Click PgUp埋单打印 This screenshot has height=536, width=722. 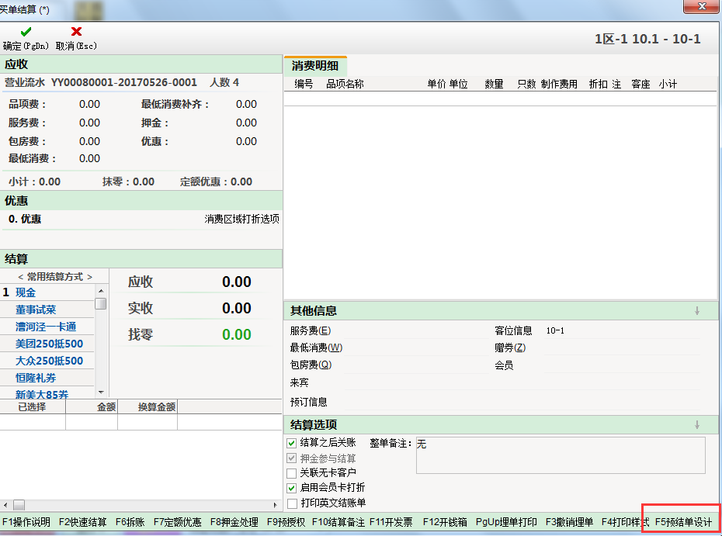coord(506,522)
